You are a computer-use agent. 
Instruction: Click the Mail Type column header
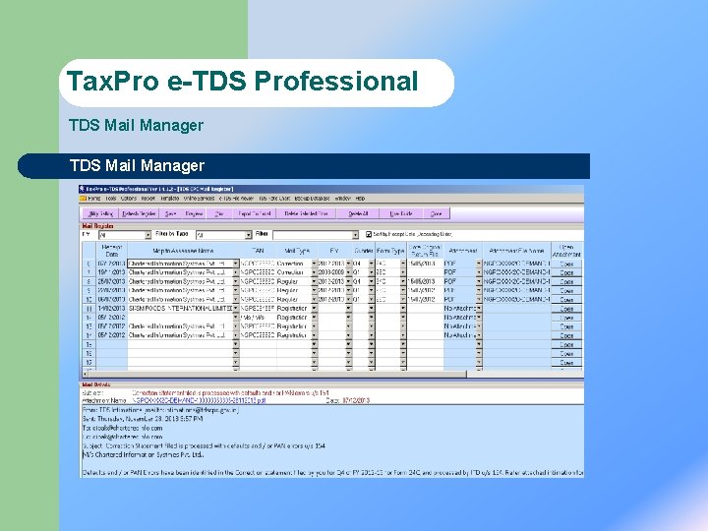click(297, 251)
